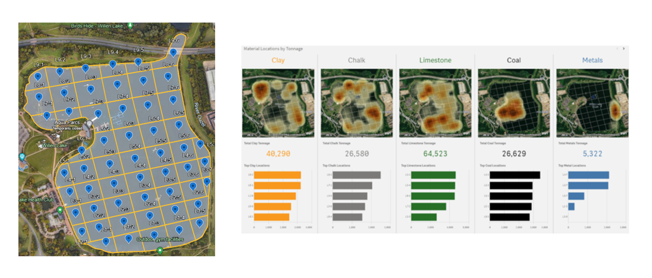Image resolution: width=652 pixels, height=278 pixels.
Task: Open the Limestone heat map thumbnail
Action: click(x=435, y=103)
